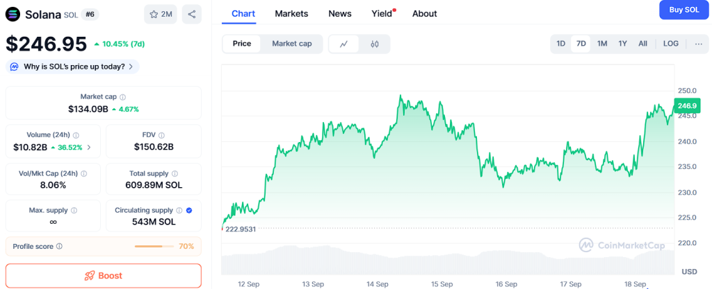Image resolution: width=712 pixels, height=289 pixels.
Task: Click the AI icon in price explanation pill
Action: 15,67
